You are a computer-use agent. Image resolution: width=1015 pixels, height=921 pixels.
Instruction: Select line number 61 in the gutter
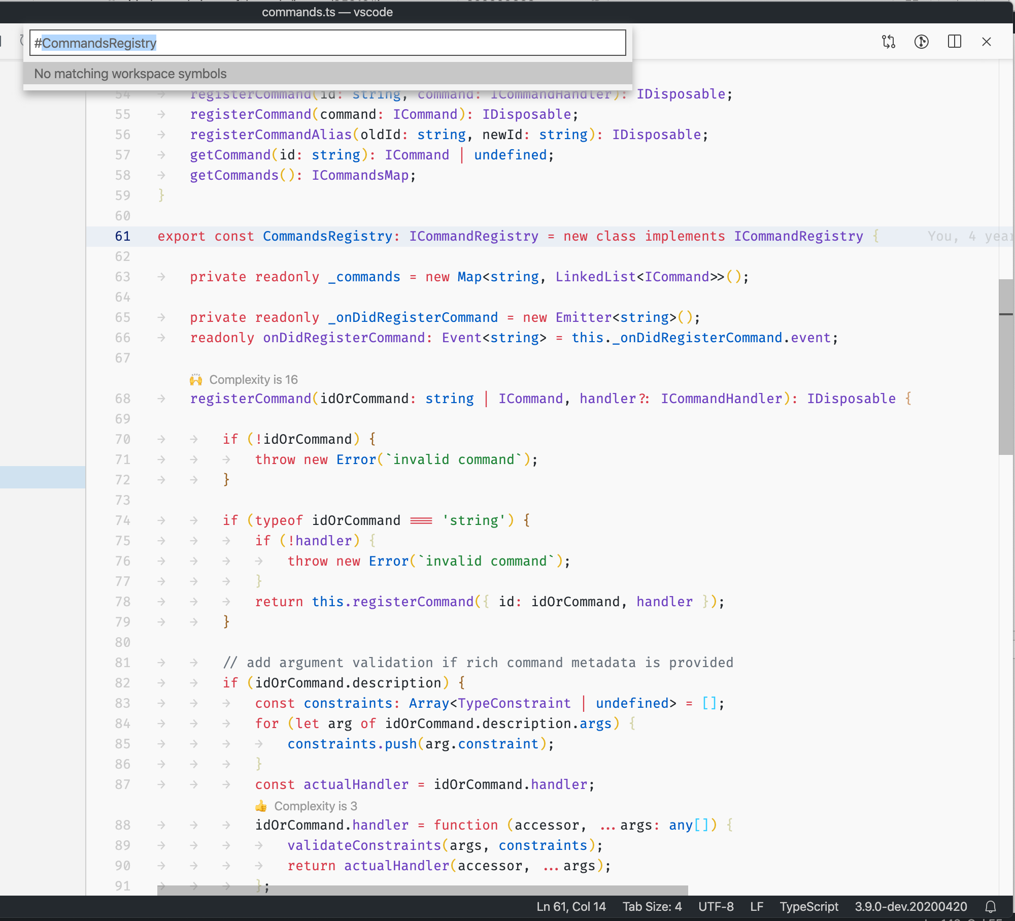[122, 236]
